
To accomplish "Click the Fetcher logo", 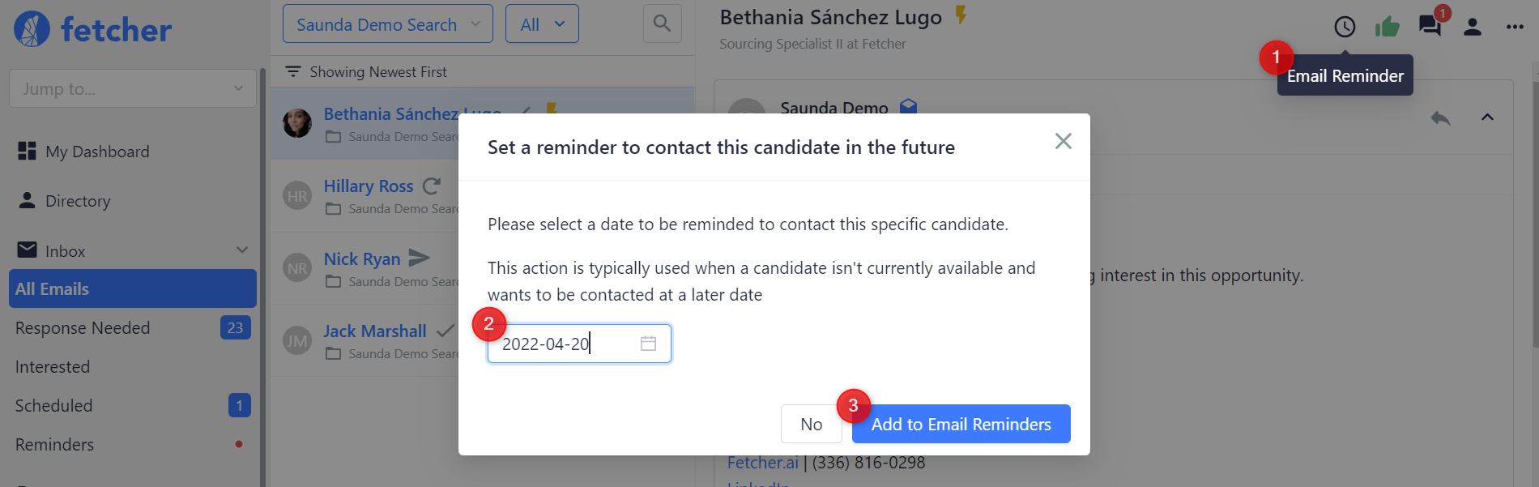I will pyautogui.click(x=92, y=30).
